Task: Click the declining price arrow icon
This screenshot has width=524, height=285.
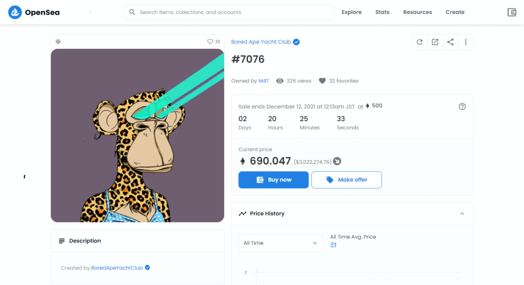Action: [x=337, y=161]
